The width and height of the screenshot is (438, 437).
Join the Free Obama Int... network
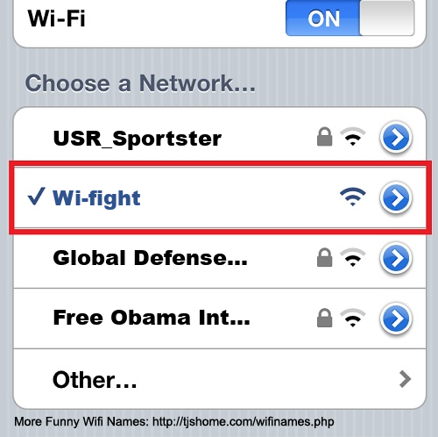[x=152, y=318]
